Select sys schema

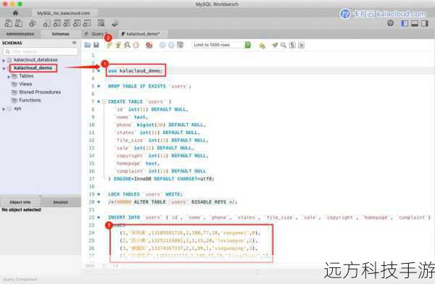[x=17, y=109]
